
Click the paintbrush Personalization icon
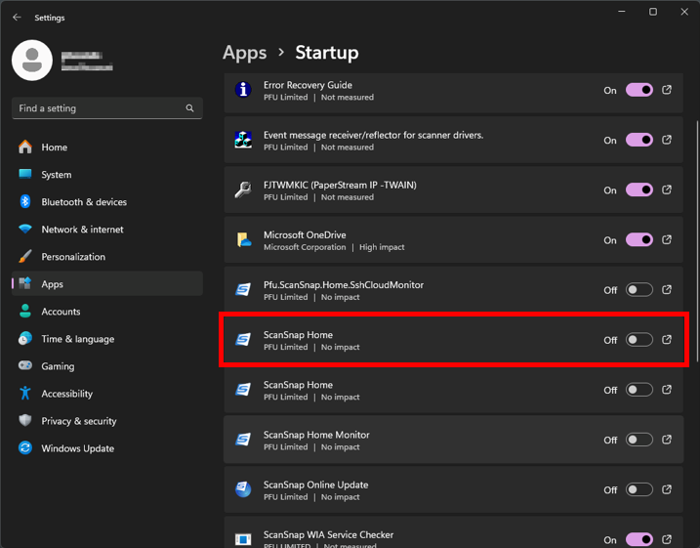click(x=25, y=256)
